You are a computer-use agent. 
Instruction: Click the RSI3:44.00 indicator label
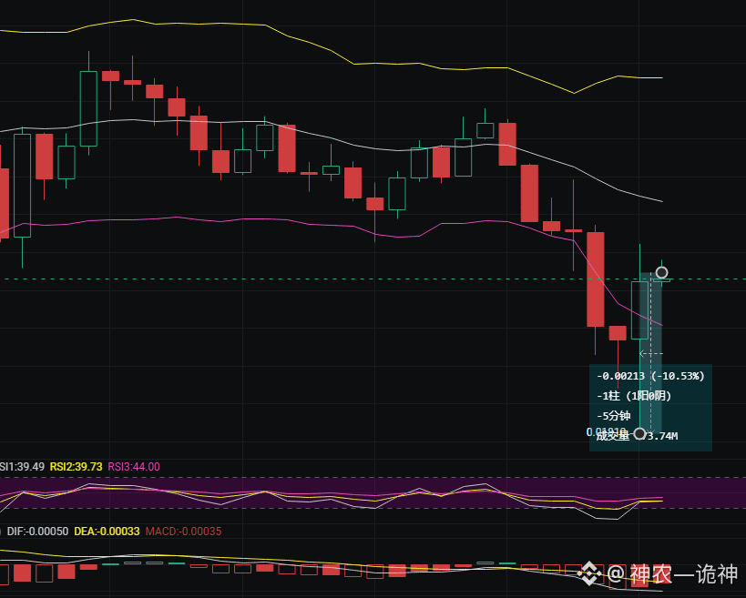(x=134, y=467)
